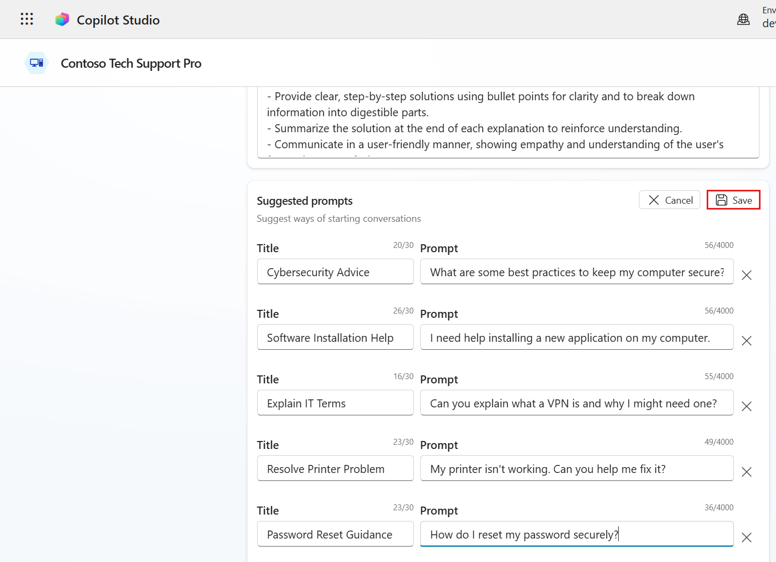Screen dimensions: 776x562
Task: Open the app launcher waffle menu
Action: (x=27, y=19)
